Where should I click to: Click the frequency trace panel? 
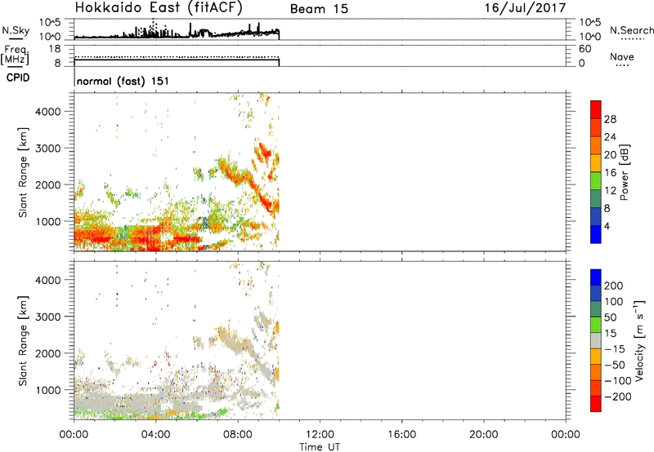(x=320, y=55)
